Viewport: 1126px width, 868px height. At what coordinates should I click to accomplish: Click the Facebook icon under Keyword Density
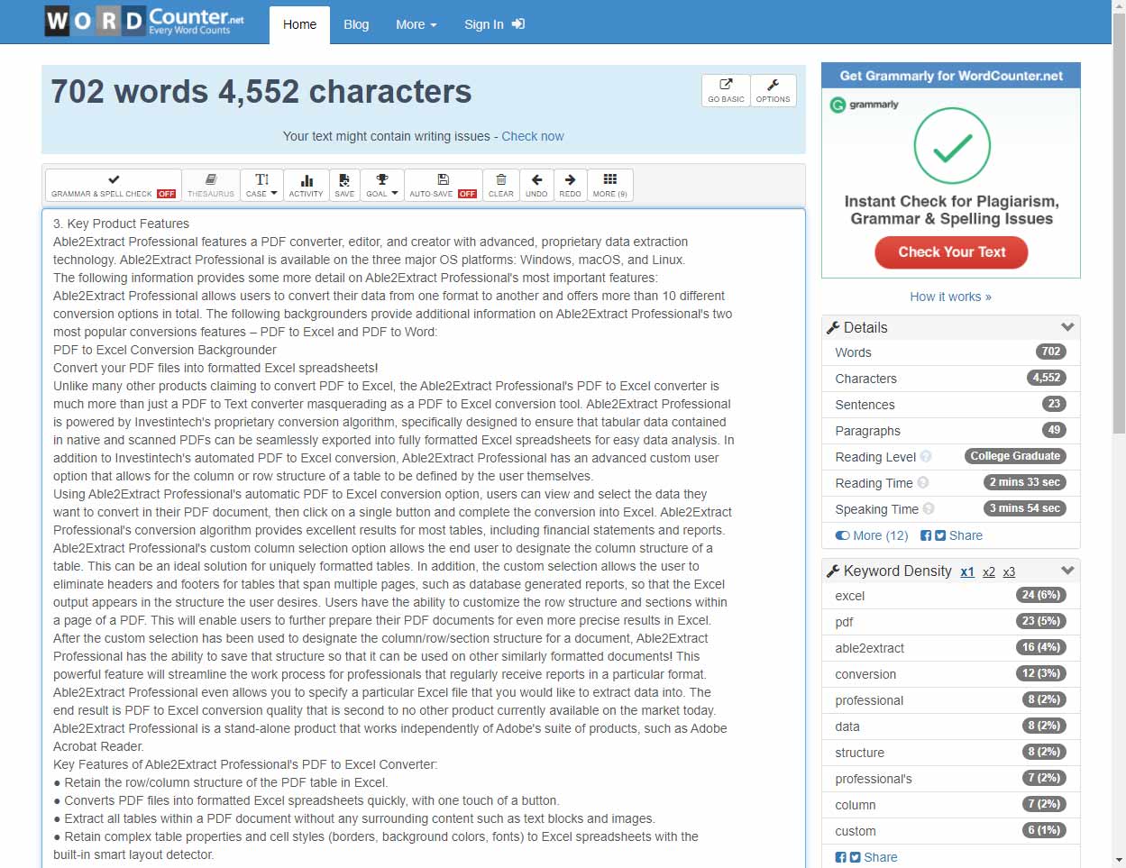click(840, 857)
